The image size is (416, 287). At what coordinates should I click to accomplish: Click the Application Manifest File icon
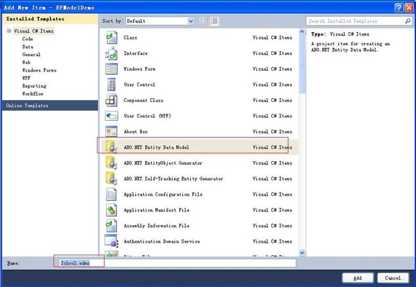[x=111, y=210]
